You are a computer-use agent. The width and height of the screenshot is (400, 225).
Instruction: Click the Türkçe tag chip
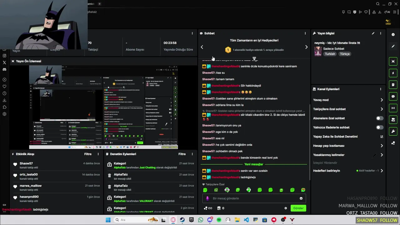pos(345,54)
